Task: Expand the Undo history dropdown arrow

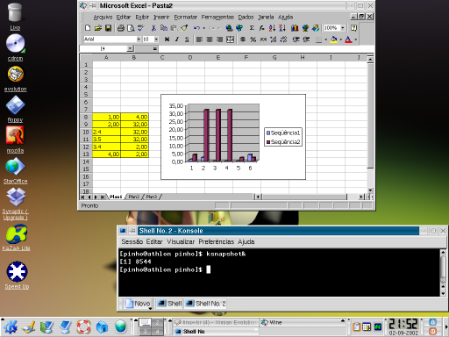Action: pos(203,28)
